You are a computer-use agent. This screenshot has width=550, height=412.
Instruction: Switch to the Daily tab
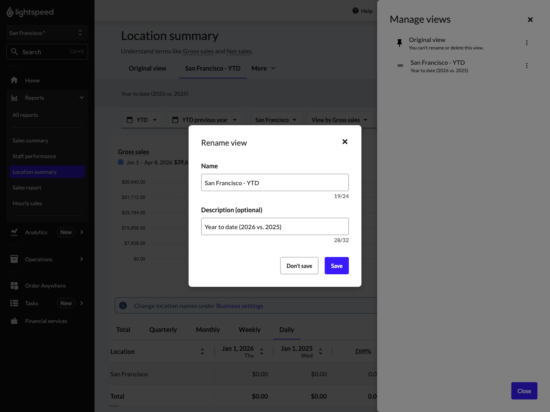pos(286,330)
